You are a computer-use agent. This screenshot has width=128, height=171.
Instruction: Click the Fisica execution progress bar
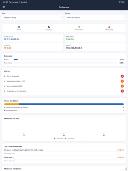65,59
